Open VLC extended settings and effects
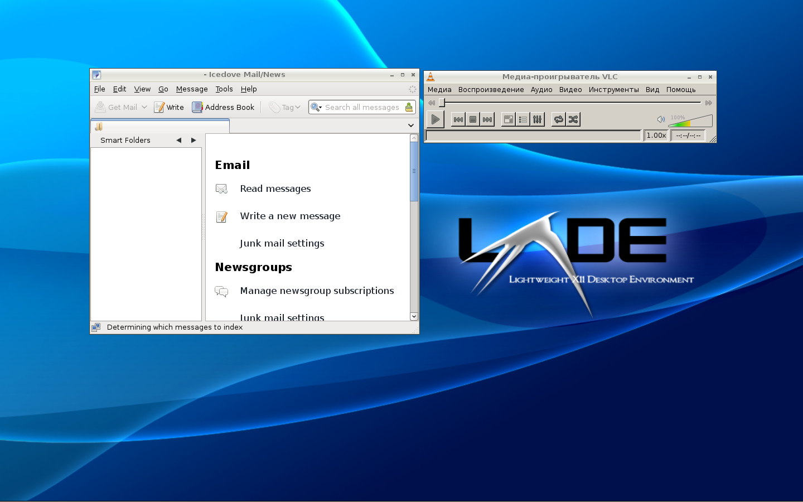Screen dimensions: 803x502 tap(538, 119)
